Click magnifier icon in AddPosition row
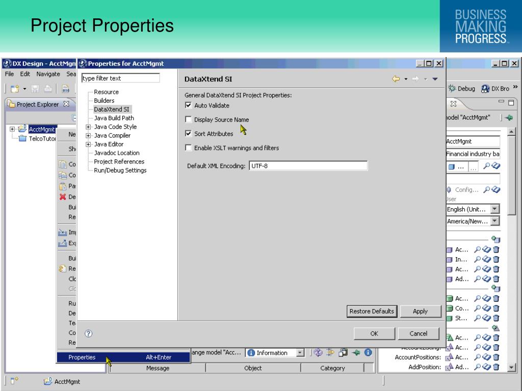Image resolution: width=522 pixels, height=391 pixels. (477, 367)
